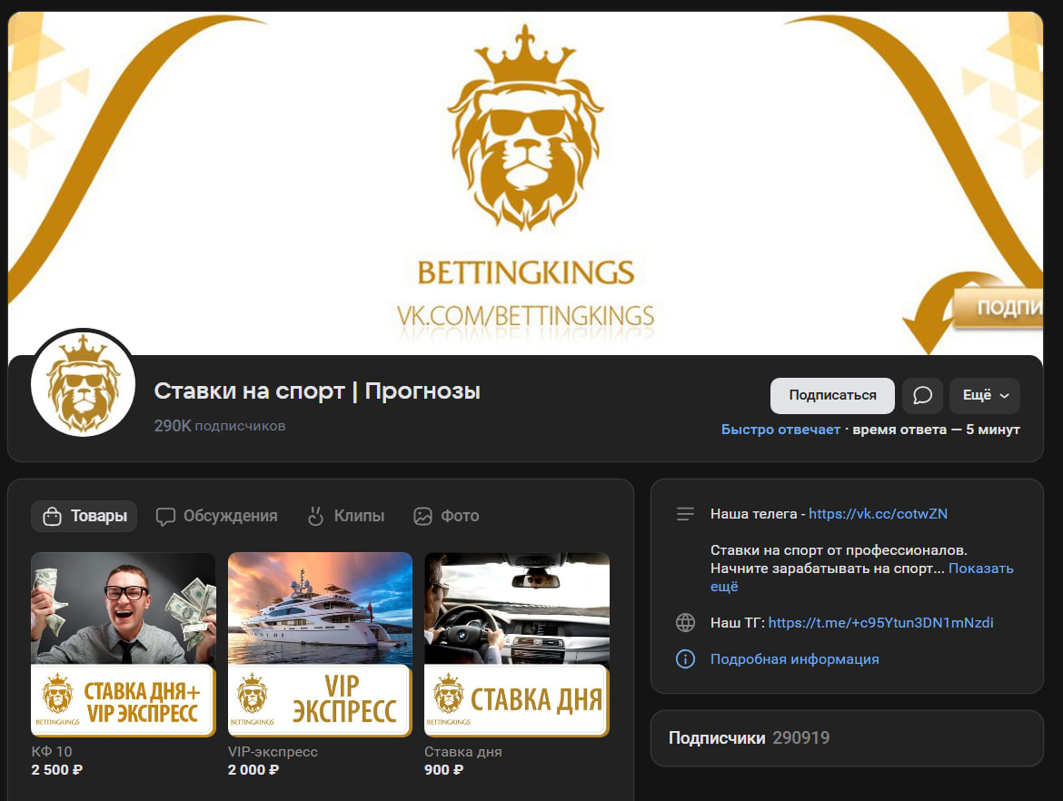
Task: Switch to the Обсуждения tab
Action: [x=217, y=517]
